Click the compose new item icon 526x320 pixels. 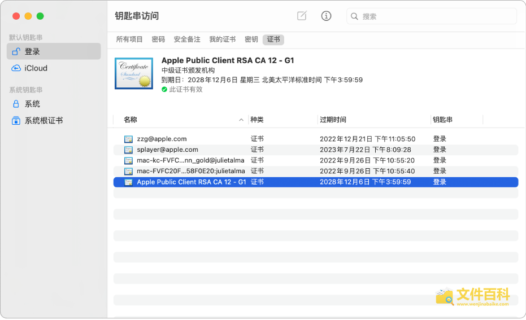pos(302,16)
